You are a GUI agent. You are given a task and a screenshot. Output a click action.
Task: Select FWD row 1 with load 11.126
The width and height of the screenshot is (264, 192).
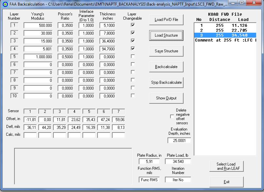[225, 26]
